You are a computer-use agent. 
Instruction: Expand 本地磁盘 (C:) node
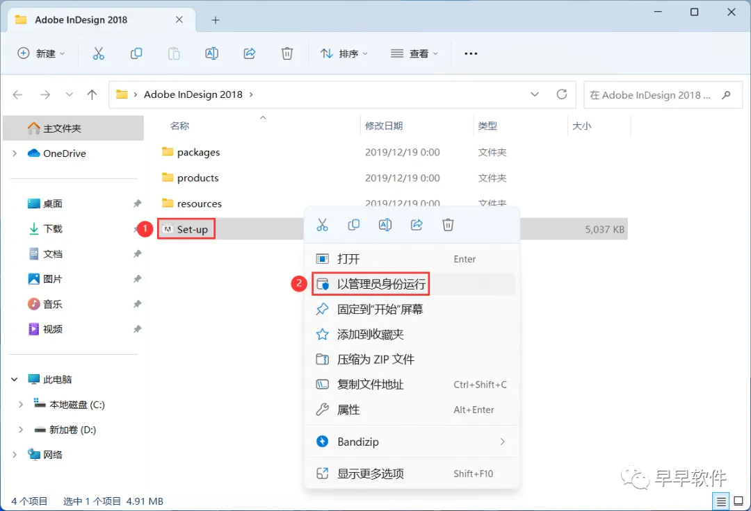[21, 405]
